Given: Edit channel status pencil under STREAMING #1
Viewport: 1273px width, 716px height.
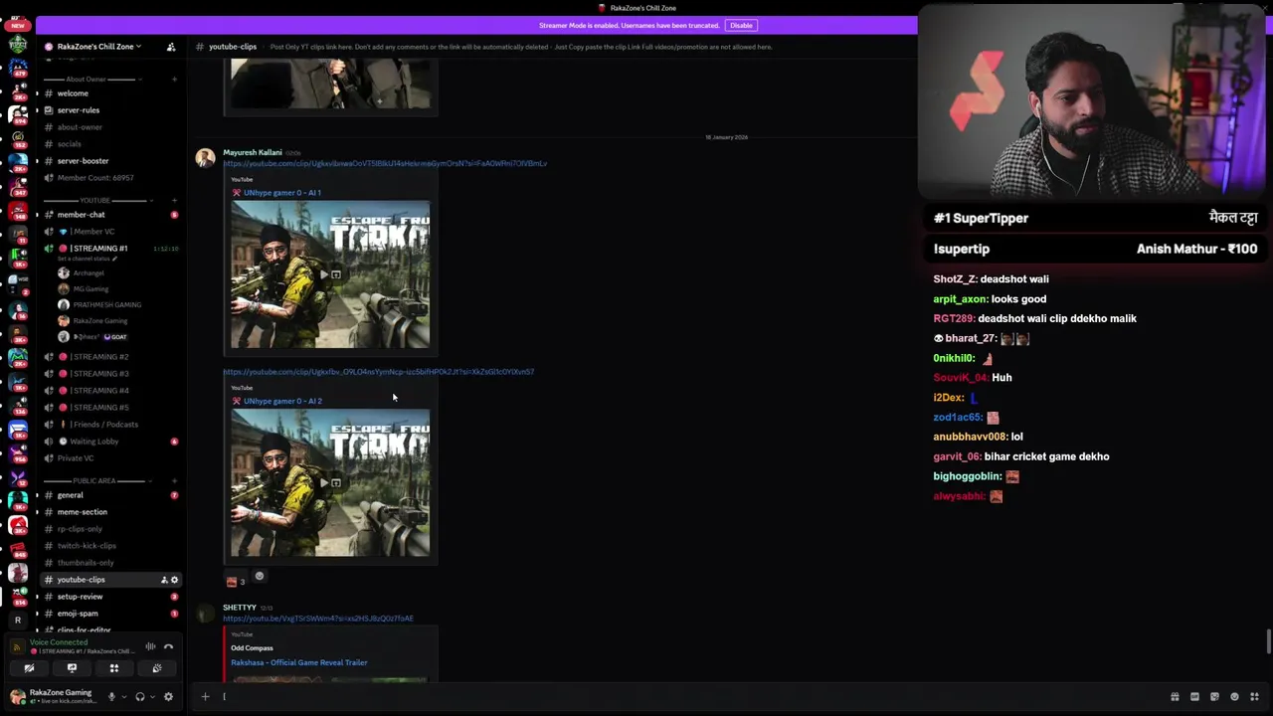Looking at the screenshot, I should pyautogui.click(x=115, y=259).
